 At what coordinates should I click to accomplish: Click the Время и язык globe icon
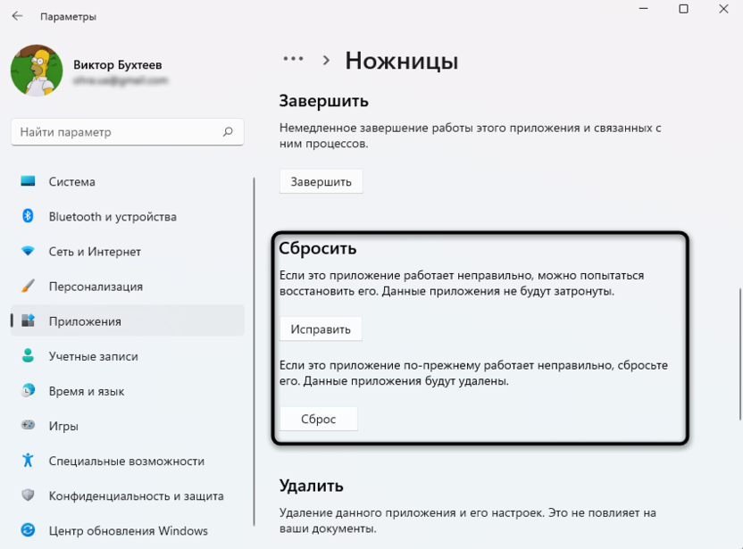click(x=28, y=391)
